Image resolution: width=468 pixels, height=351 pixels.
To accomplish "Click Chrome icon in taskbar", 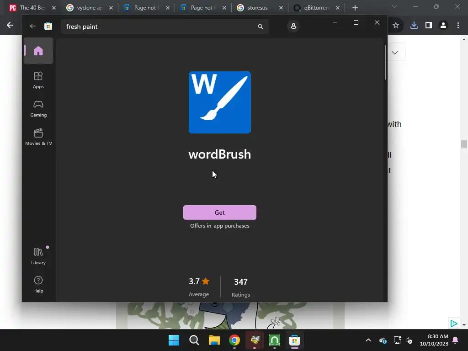I will (234, 340).
